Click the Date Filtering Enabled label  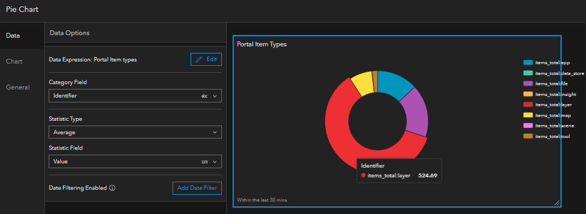(x=78, y=188)
